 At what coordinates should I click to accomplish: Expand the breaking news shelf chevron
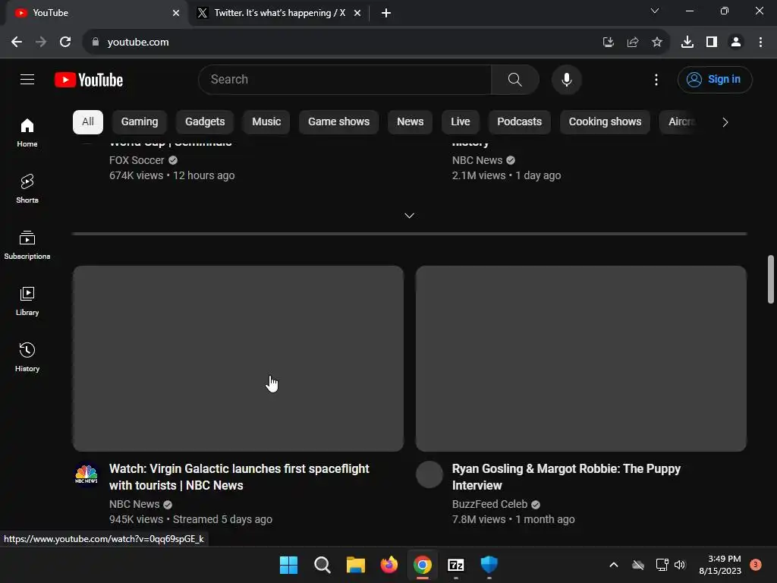tap(409, 216)
